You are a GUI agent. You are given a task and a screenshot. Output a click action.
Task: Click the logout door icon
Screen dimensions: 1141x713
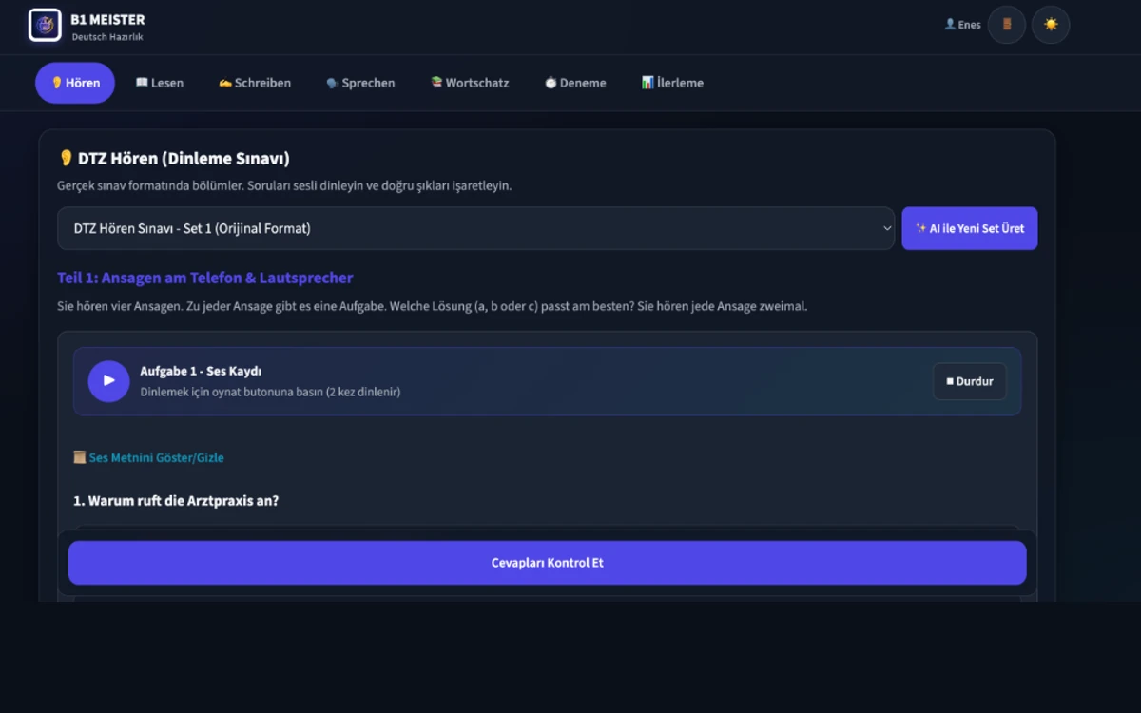click(x=1007, y=25)
